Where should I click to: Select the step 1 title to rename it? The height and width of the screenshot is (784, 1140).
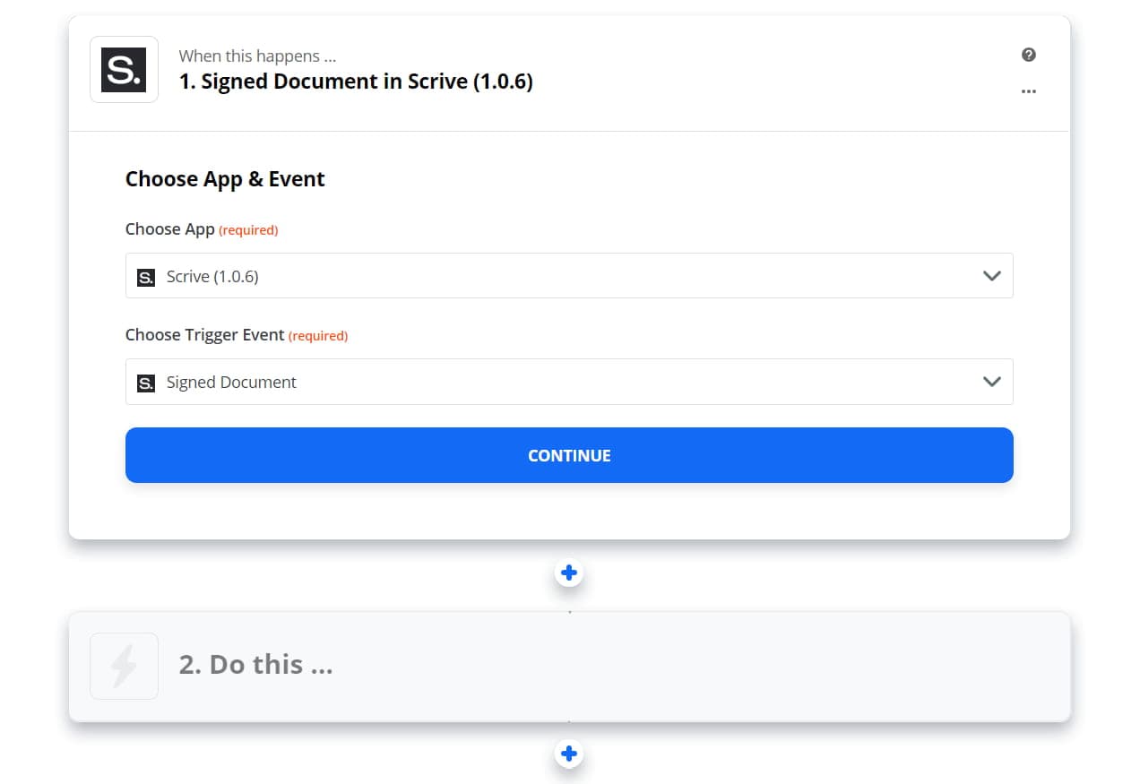[x=356, y=81]
